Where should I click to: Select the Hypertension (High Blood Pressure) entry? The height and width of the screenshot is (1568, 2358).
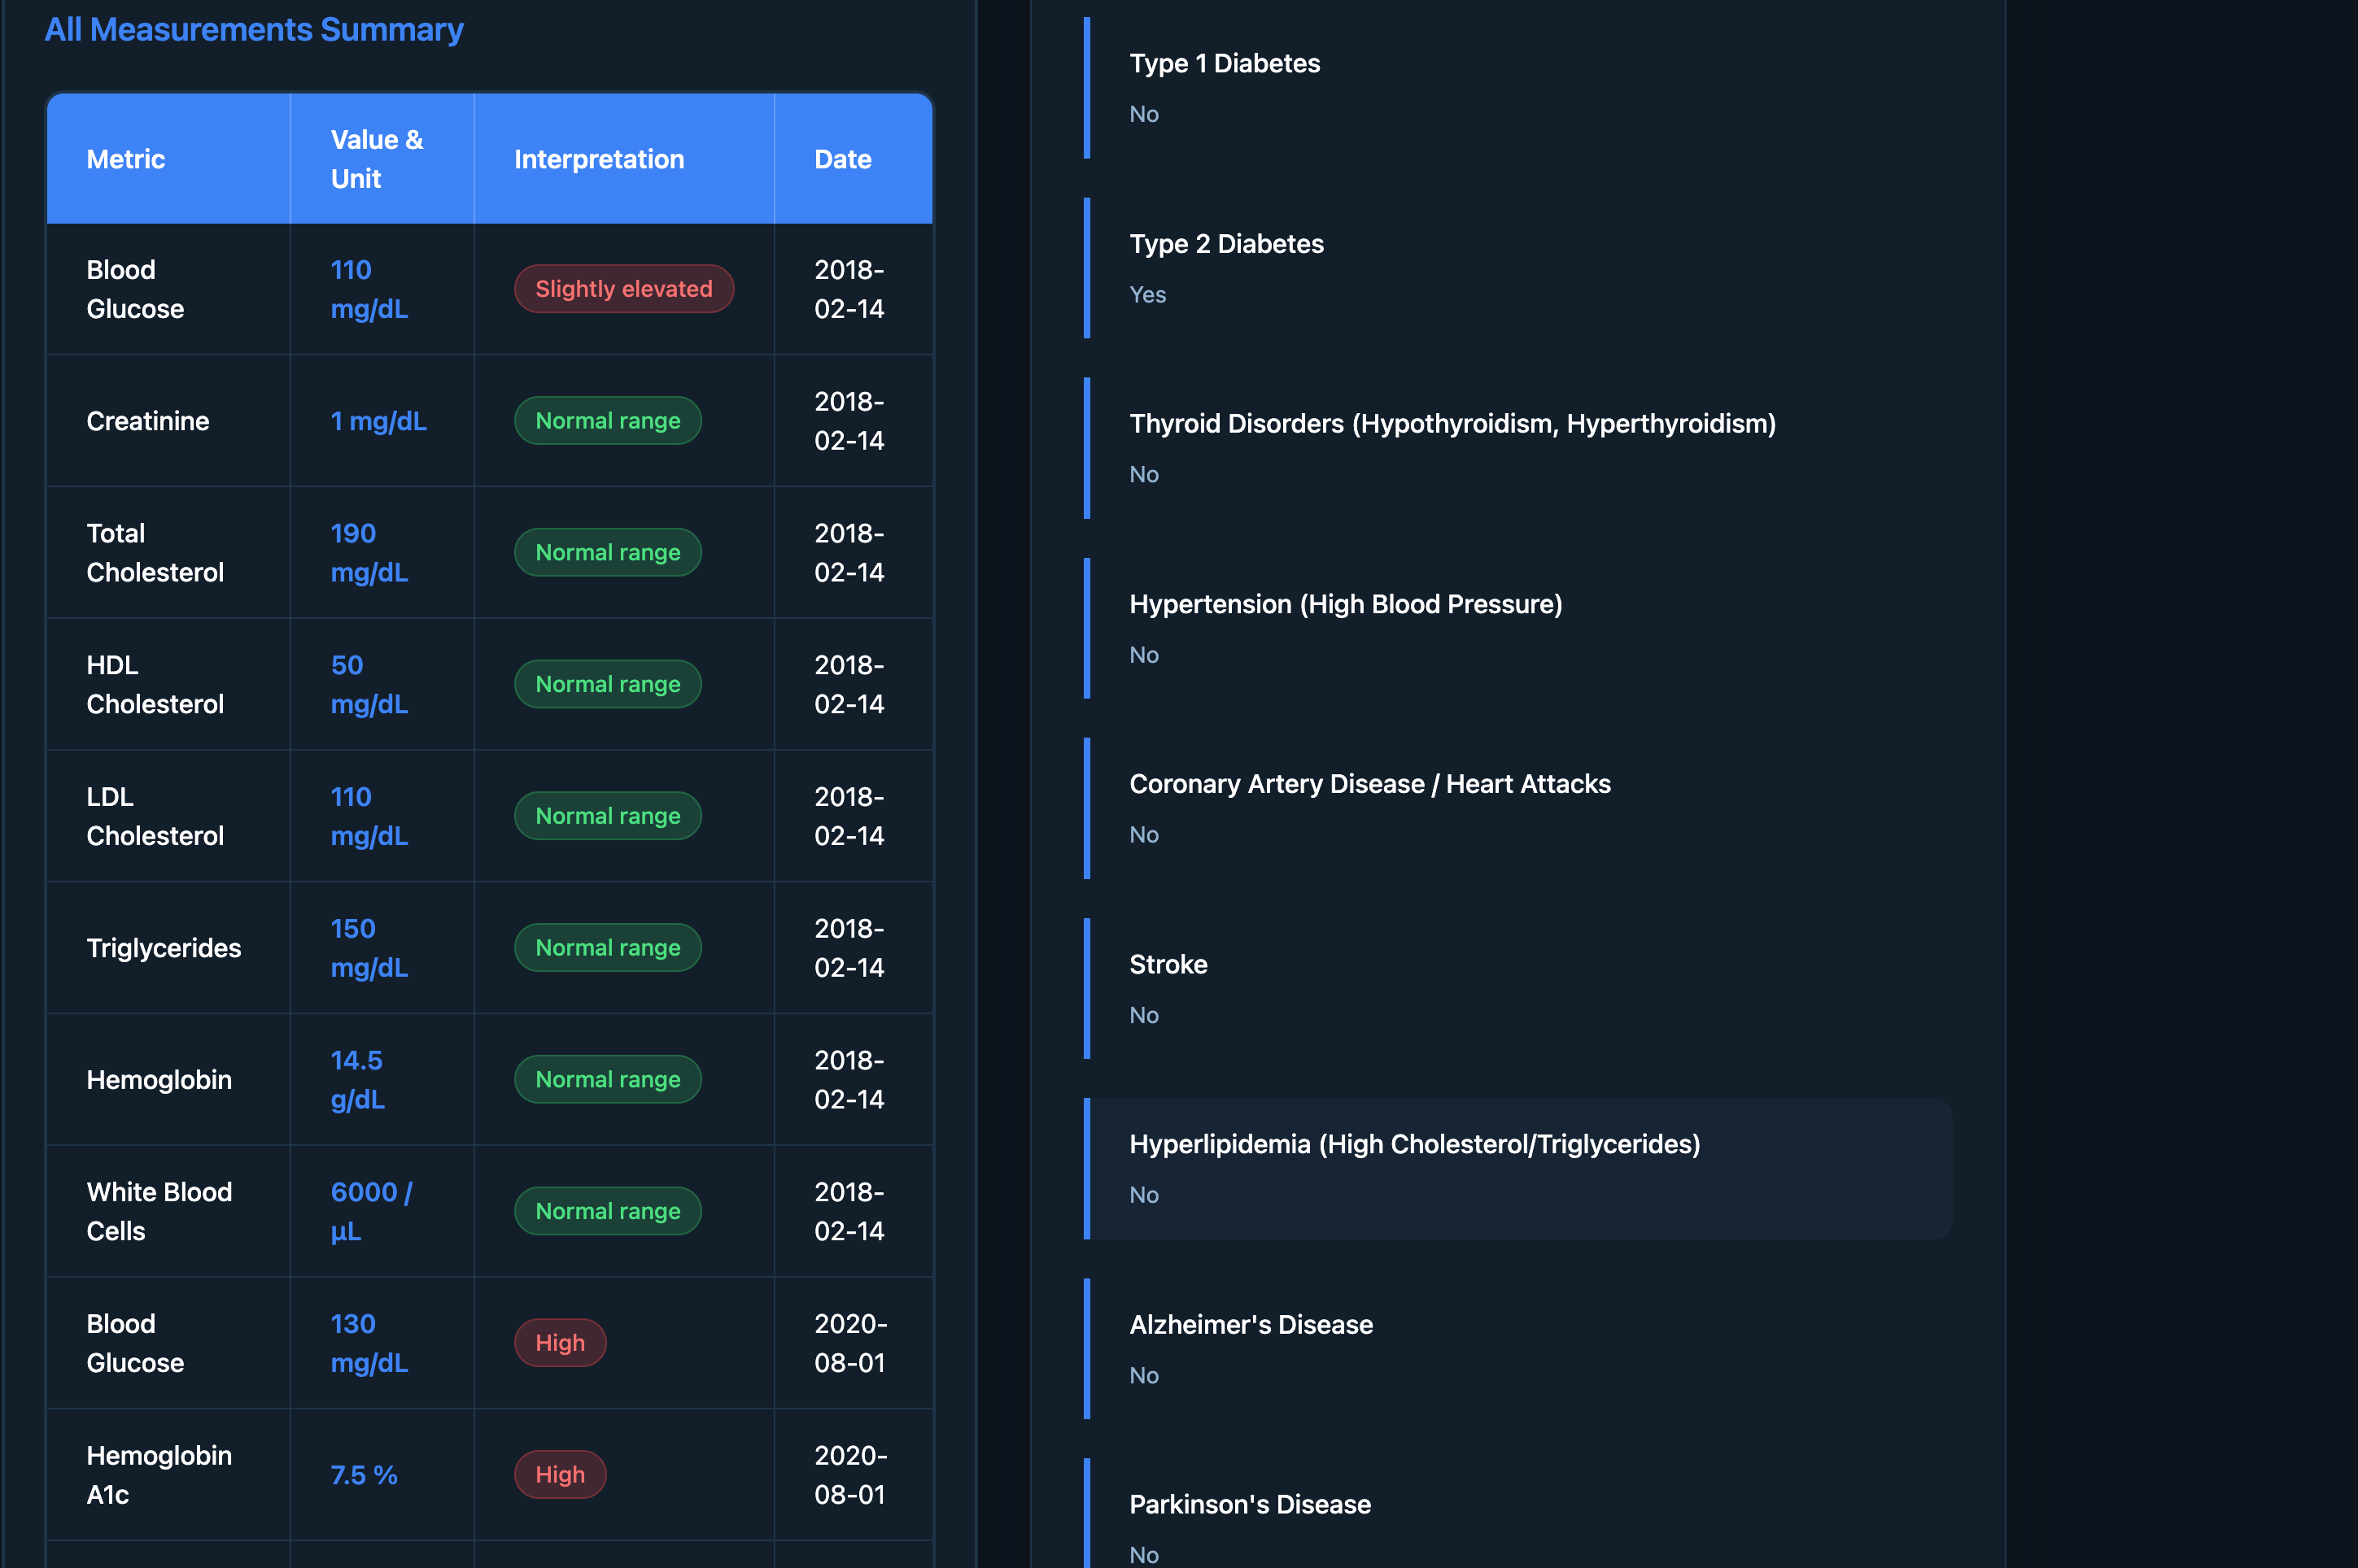point(1344,604)
